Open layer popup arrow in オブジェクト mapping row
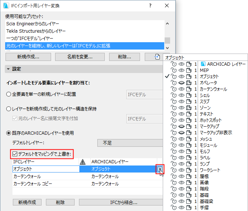The width and height of the screenshot is (248, 211). [160, 169]
